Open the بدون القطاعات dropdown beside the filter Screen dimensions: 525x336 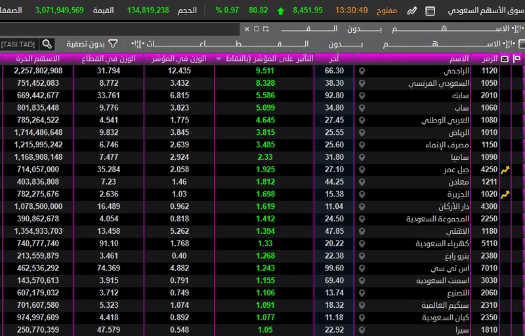point(262,44)
